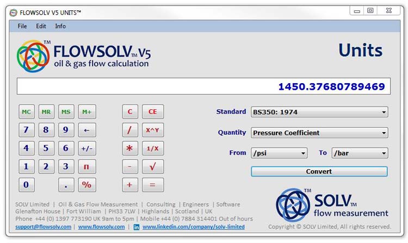Minimize the FLOWSOLV V5 UNITS window
The width and height of the screenshot is (408, 243).
click(357, 11)
